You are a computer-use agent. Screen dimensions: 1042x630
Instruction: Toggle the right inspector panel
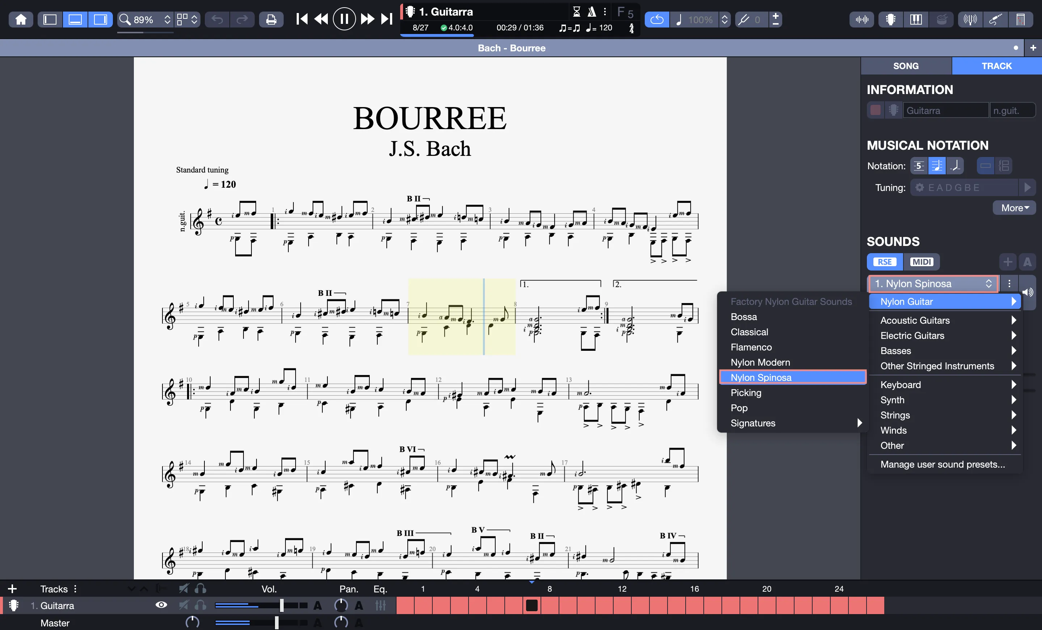point(100,20)
